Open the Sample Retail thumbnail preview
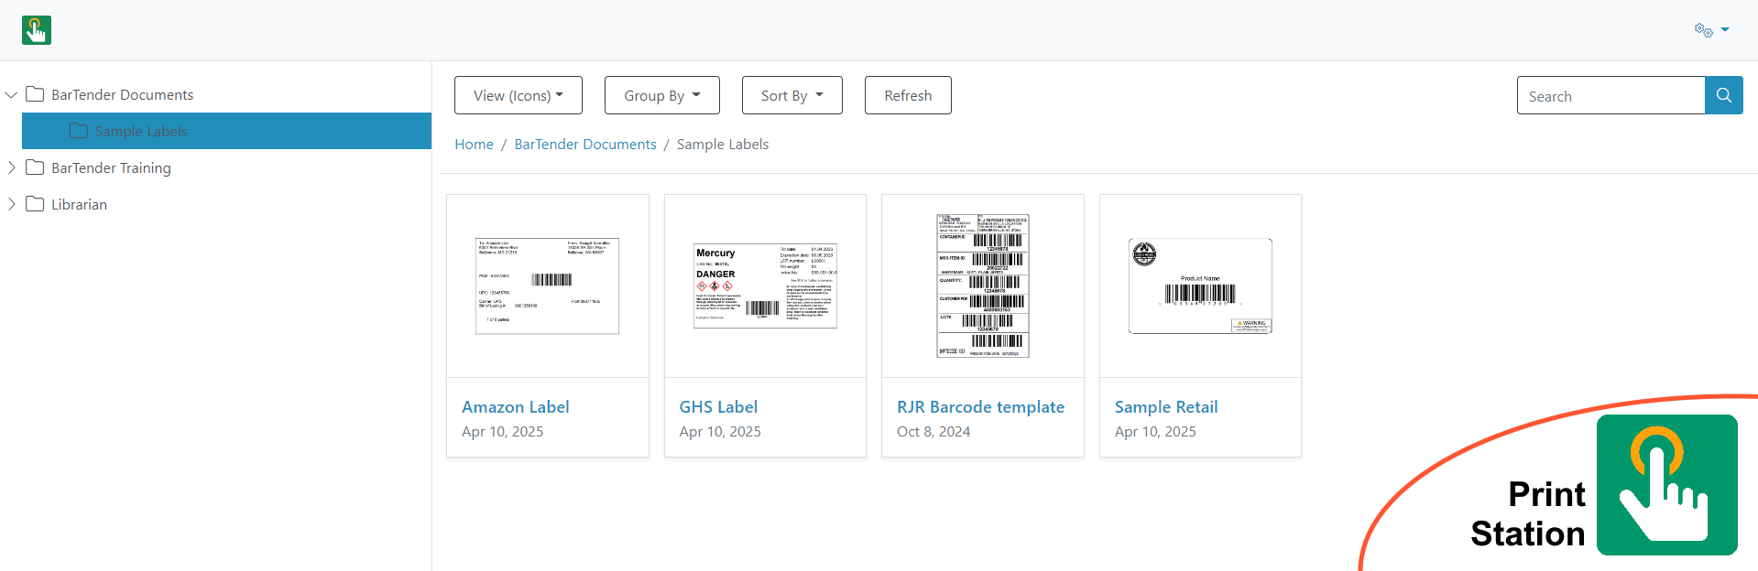Viewport: 1758px width, 571px height. [1200, 285]
